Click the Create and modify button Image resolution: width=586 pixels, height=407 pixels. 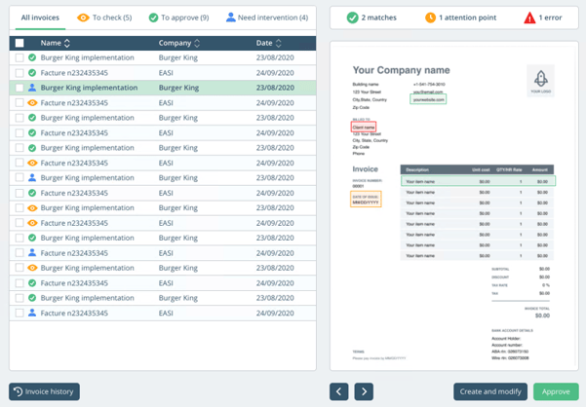point(490,391)
